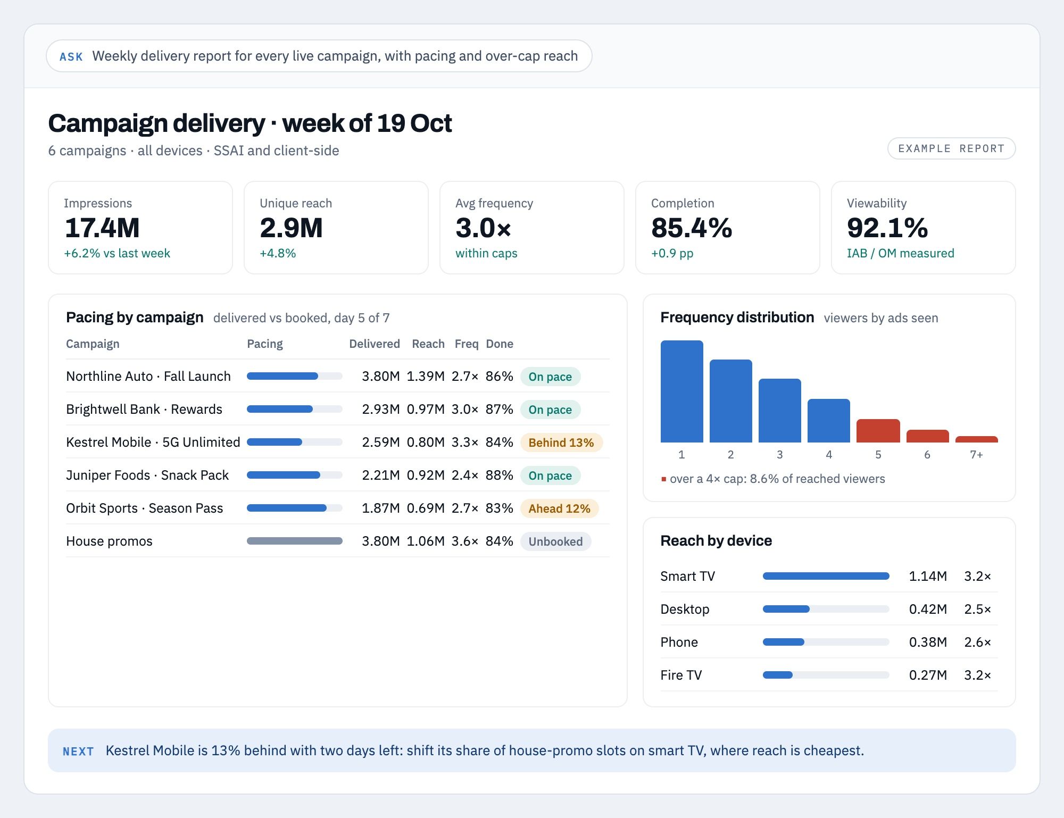Click red frequency bar for 5 ads
This screenshot has width=1064, height=818.
[878, 431]
